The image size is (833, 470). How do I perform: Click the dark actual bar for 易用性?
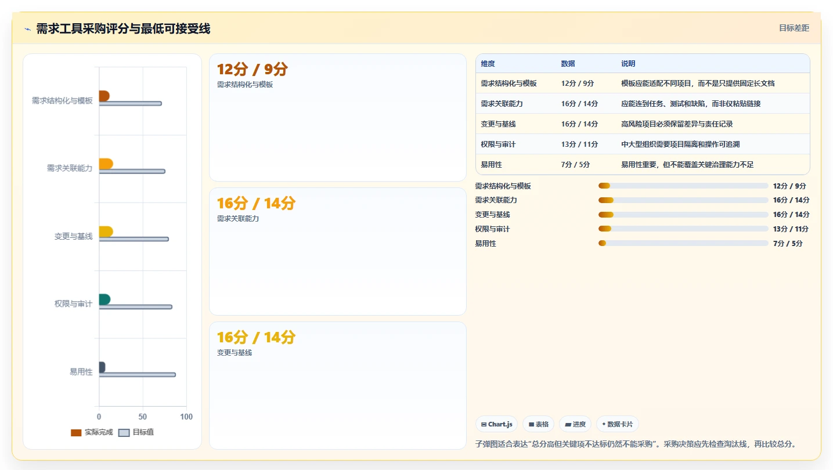[x=102, y=367]
